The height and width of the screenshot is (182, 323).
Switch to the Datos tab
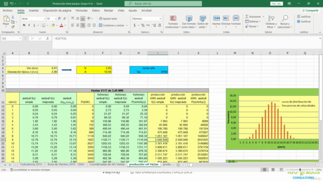[x=96, y=11]
